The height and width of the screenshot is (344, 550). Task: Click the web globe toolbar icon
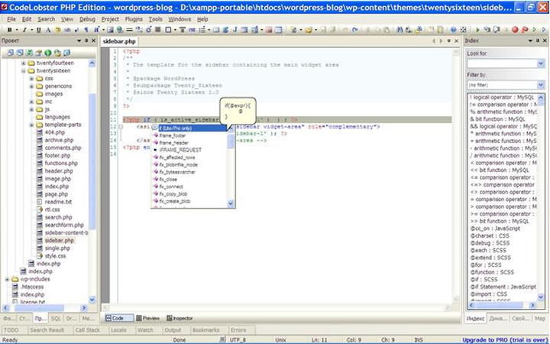click(120, 30)
